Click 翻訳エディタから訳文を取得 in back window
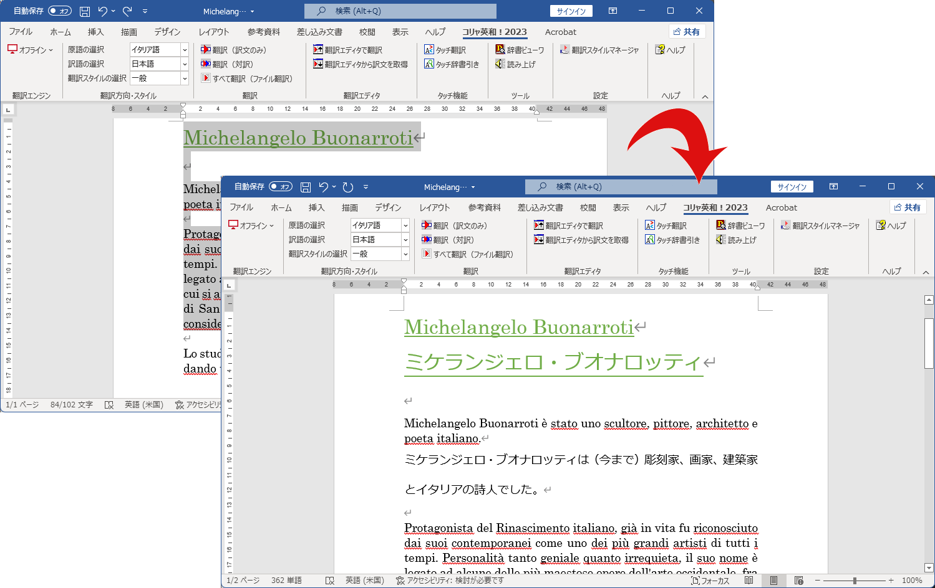The height and width of the screenshot is (588, 935). point(361,64)
